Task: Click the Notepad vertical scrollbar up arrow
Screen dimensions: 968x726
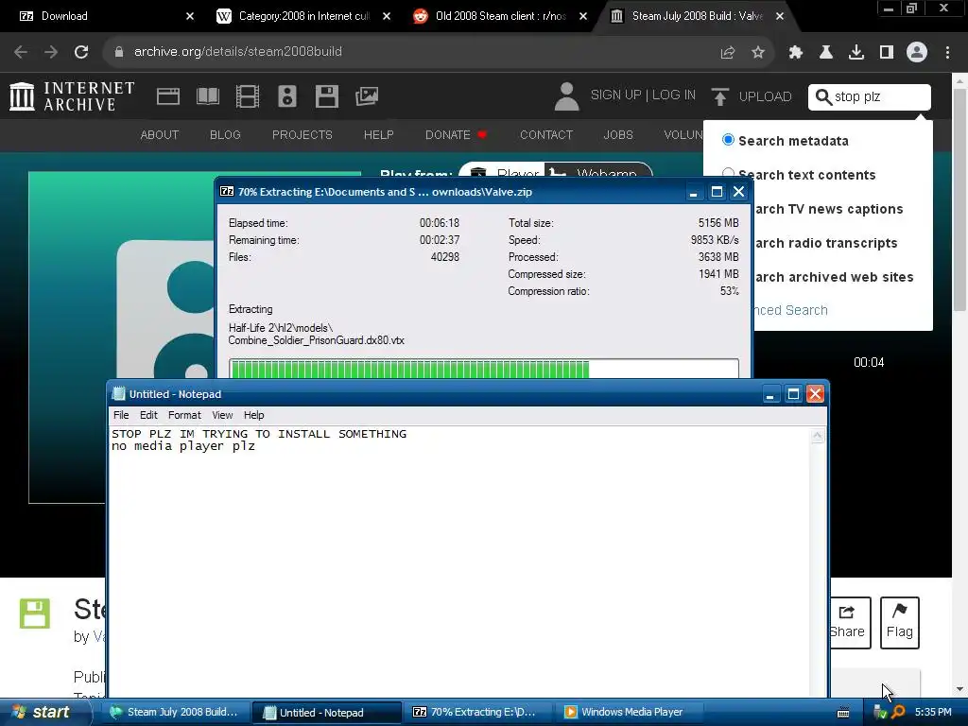Action: pyautogui.click(x=818, y=437)
